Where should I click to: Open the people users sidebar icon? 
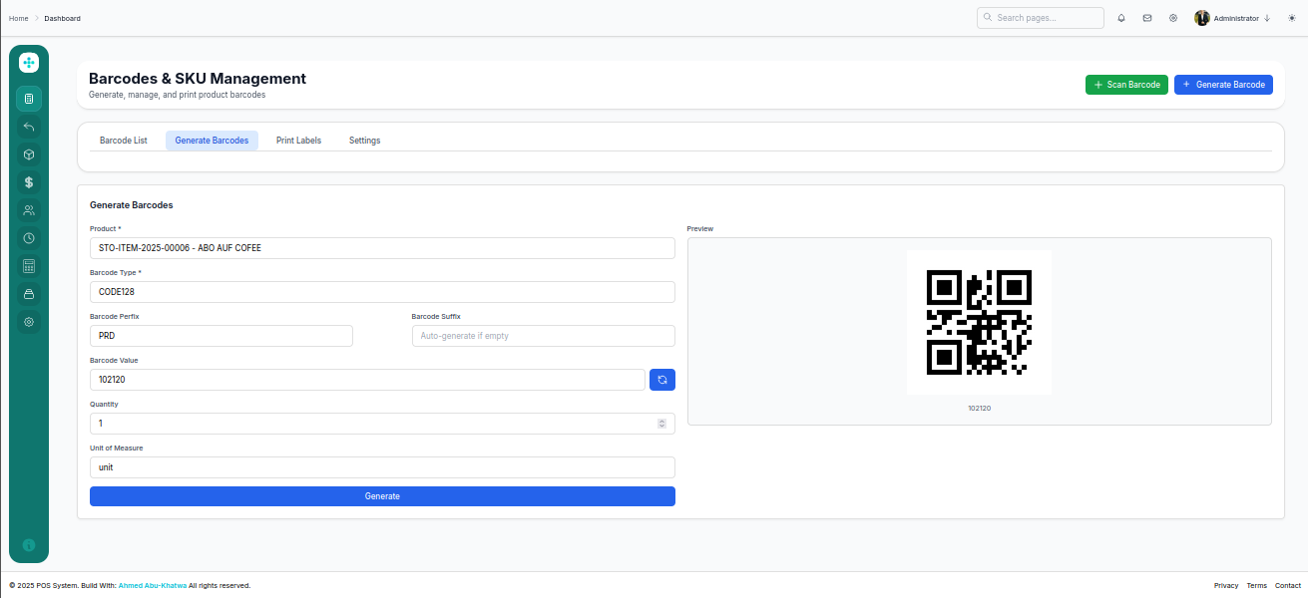tap(29, 210)
